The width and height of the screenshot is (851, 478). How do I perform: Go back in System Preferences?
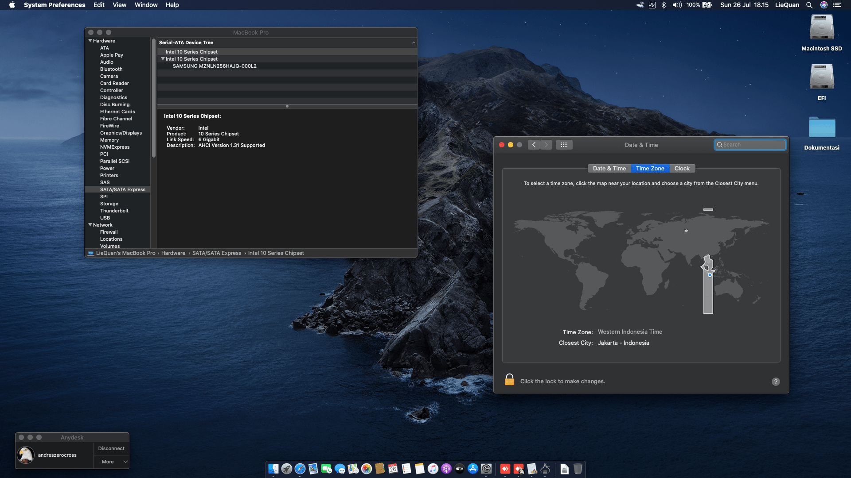pos(534,145)
